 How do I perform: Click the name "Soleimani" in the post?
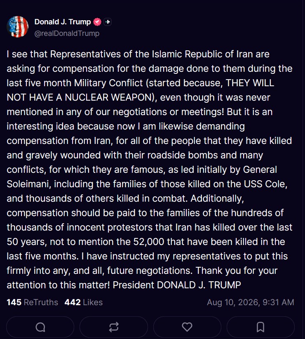coord(28,184)
